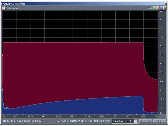Click the 10000 Hz label on frequency axis
The image size is (168, 126).
coord(73,116)
